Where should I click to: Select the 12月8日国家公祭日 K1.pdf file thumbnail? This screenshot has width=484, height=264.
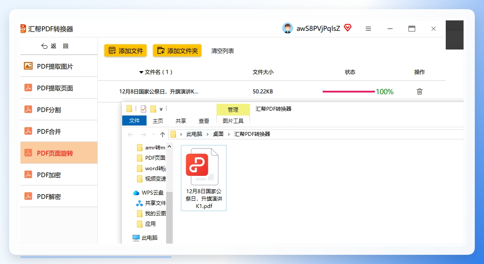pos(204,178)
